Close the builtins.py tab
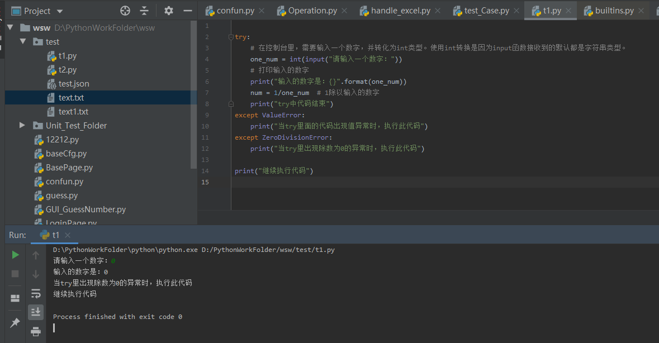This screenshot has width=659, height=343. [641, 11]
